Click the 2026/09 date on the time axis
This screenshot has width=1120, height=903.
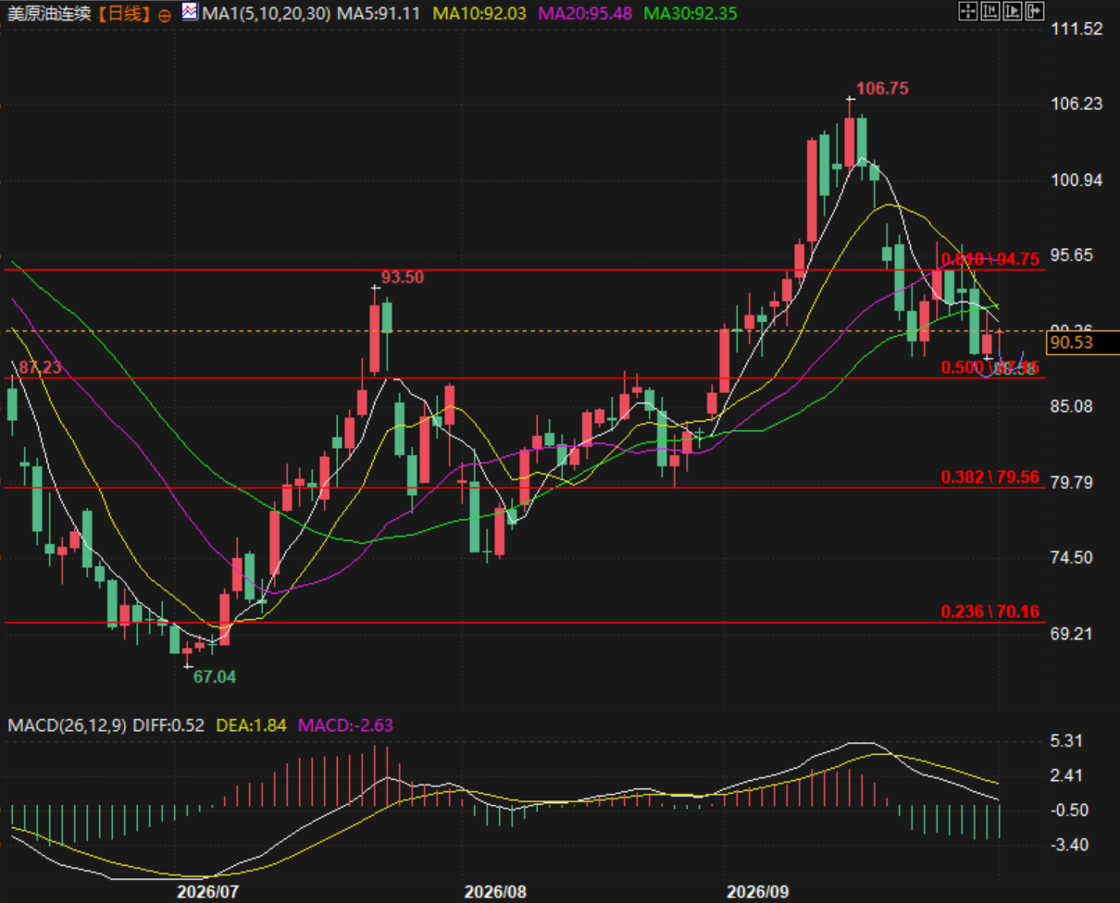pos(758,892)
